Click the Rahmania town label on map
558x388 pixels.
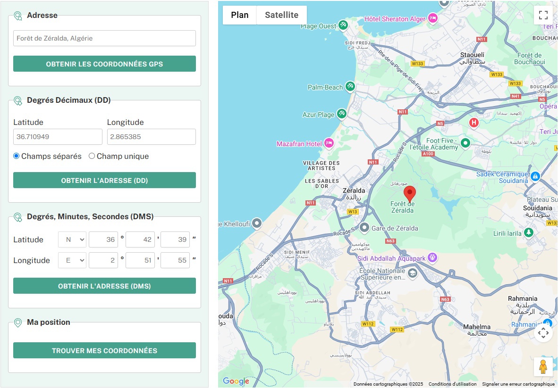click(523, 305)
